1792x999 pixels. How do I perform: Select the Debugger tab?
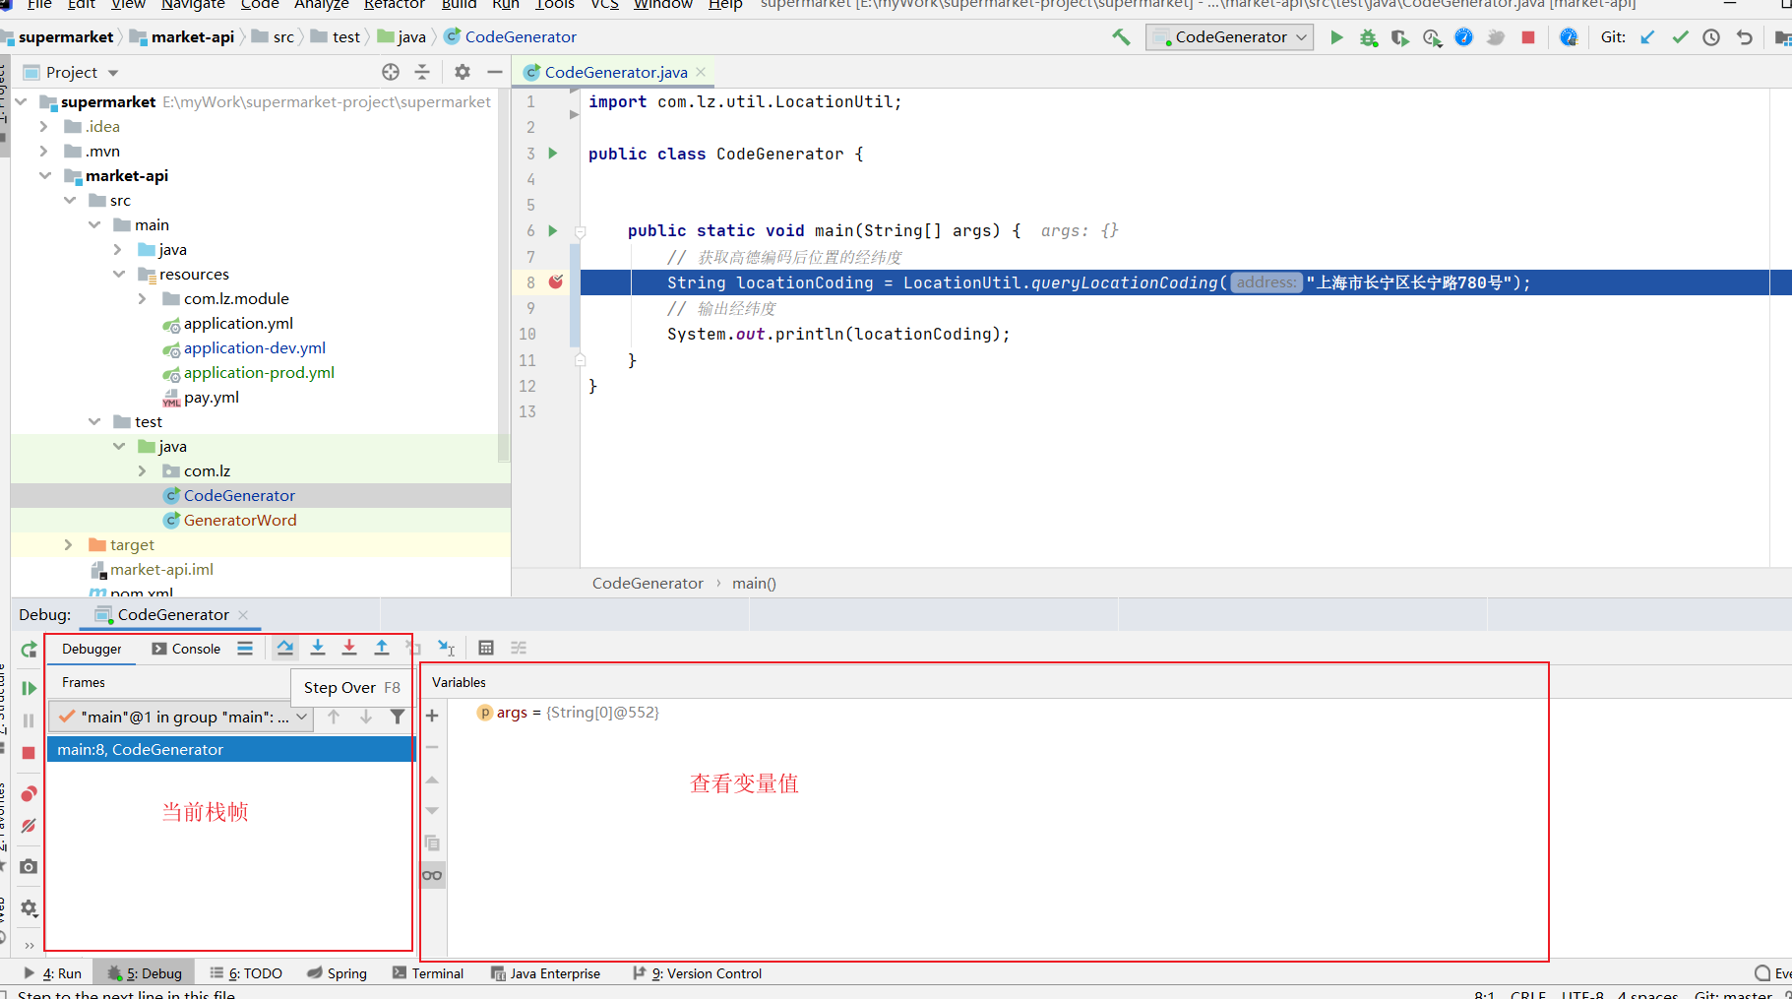coord(93,649)
